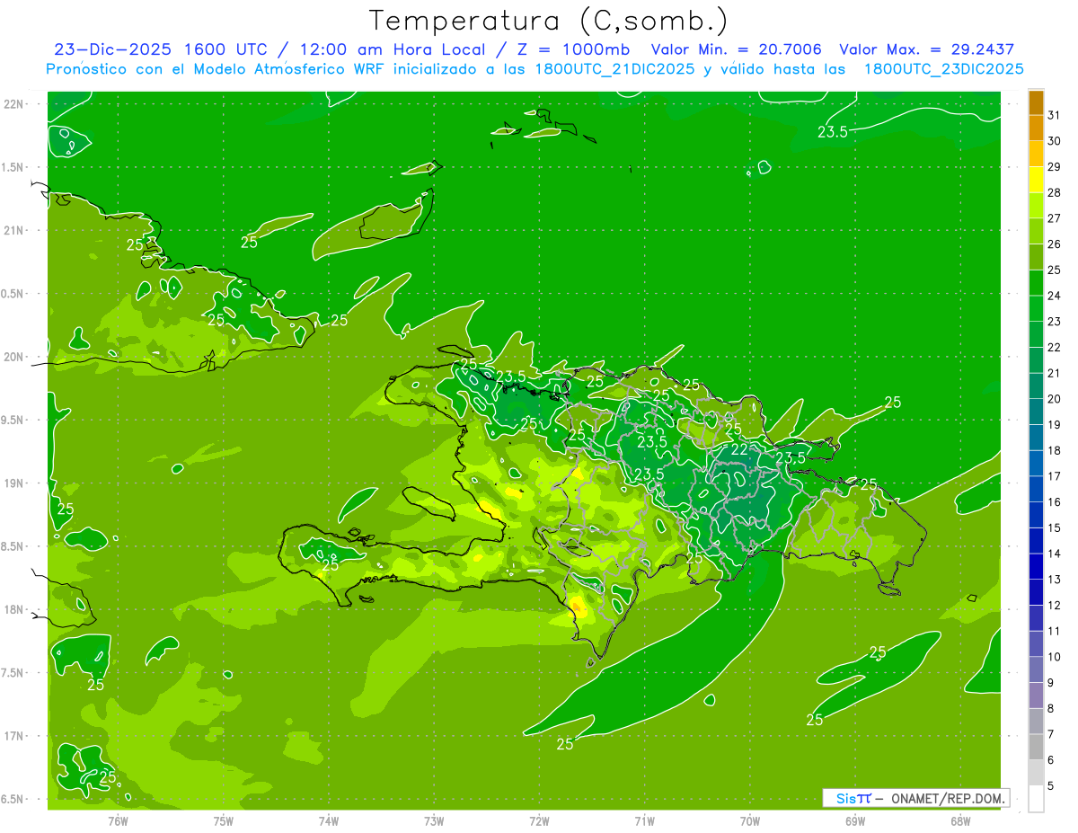Click the legend value "15"

point(1055,527)
